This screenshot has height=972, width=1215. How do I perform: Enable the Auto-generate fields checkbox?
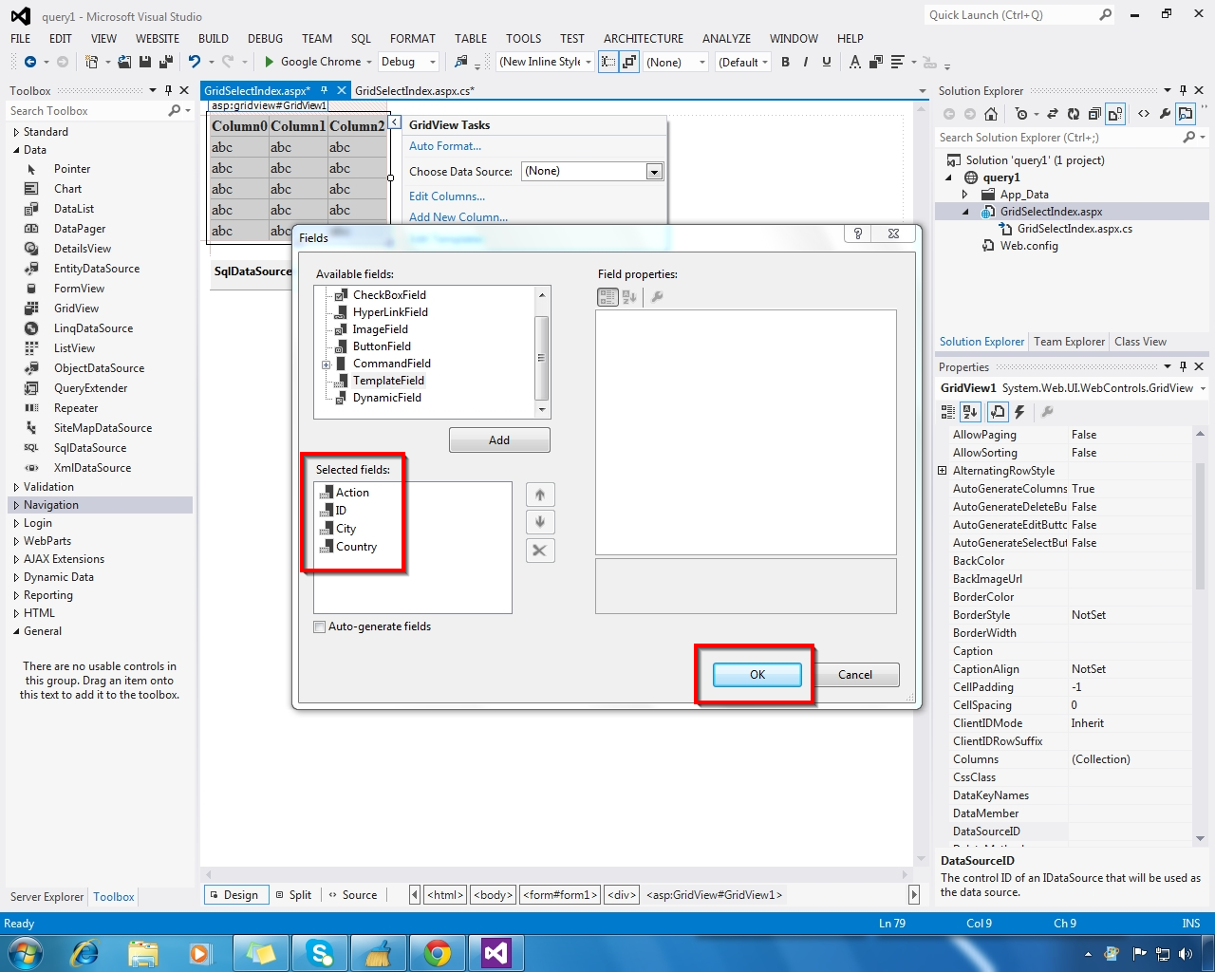tap(320, 626)
